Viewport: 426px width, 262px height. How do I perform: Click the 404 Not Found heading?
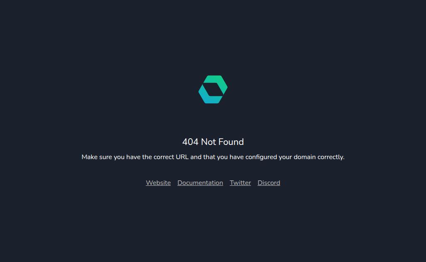(x=213, y=142)
